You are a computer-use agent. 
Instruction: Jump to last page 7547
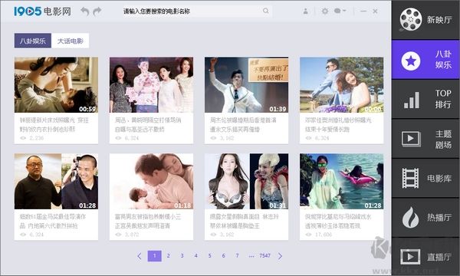pos(264,256)
